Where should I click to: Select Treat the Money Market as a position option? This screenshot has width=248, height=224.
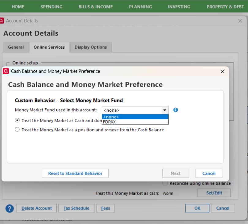(x=17, y=130)
